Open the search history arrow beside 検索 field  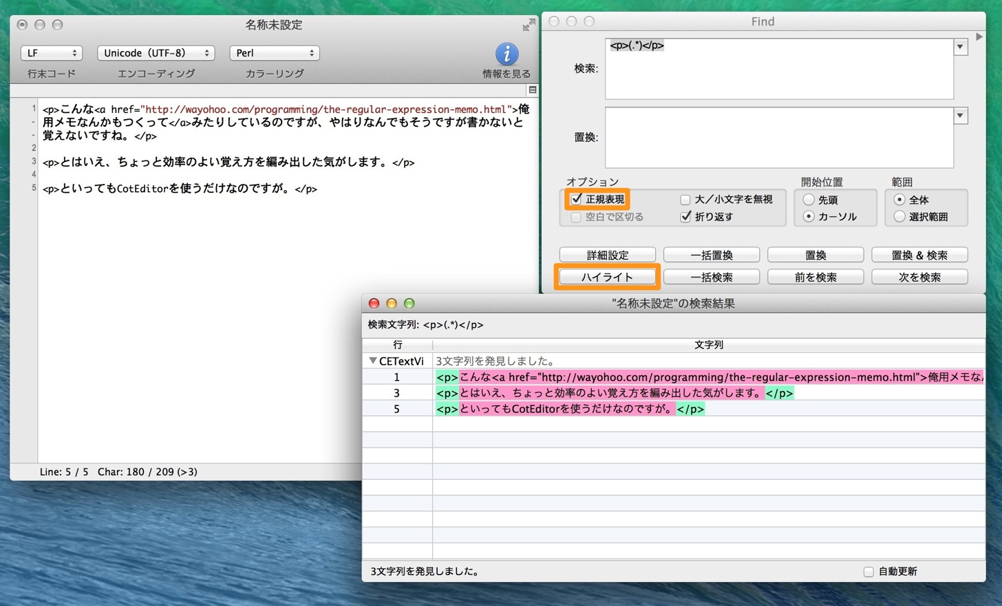click(960, 47)
